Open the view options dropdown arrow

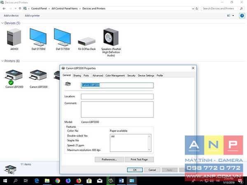pyautogui.click(x=233, y=16)
